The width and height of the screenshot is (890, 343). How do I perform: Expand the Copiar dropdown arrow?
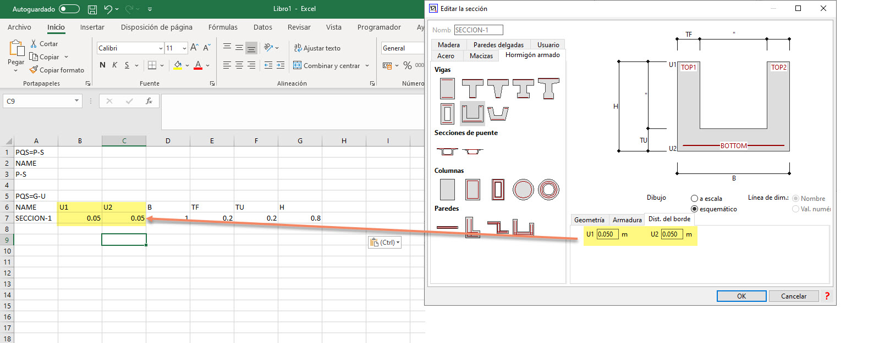(x=66, y=57)
